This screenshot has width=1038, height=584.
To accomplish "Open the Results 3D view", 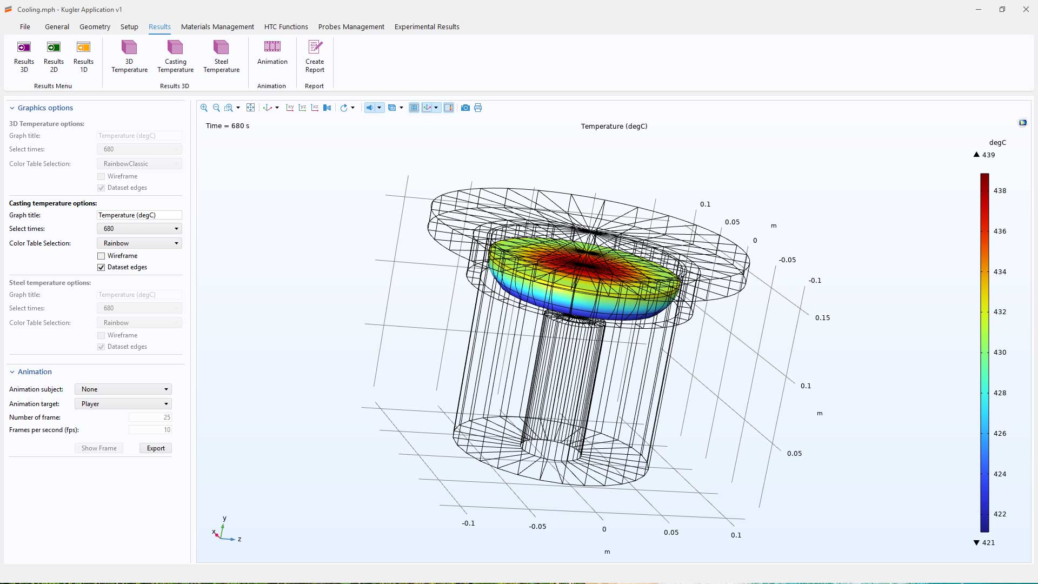I will [x=24, y=56].
